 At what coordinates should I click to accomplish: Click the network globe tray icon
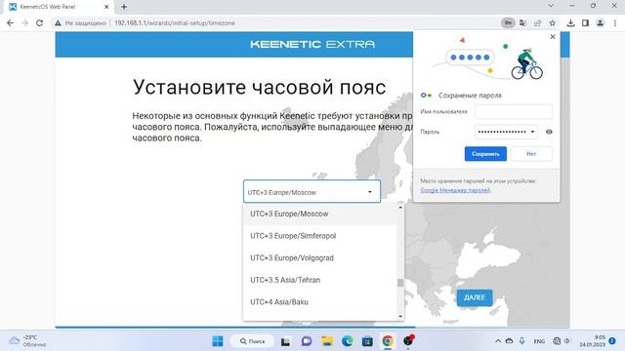pyautogui.click(x=557, y=341)
